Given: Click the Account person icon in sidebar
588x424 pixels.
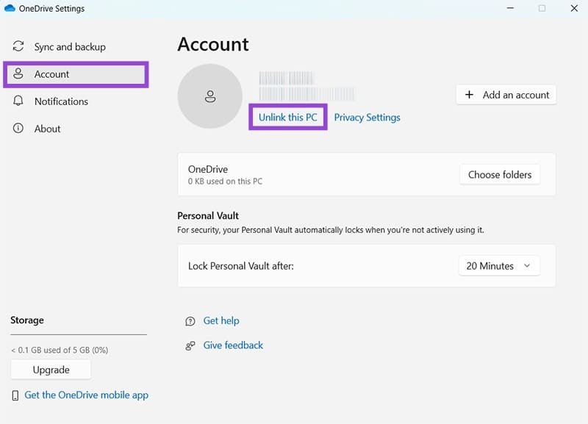Looking at the screenshot, I should pos(18,74).
